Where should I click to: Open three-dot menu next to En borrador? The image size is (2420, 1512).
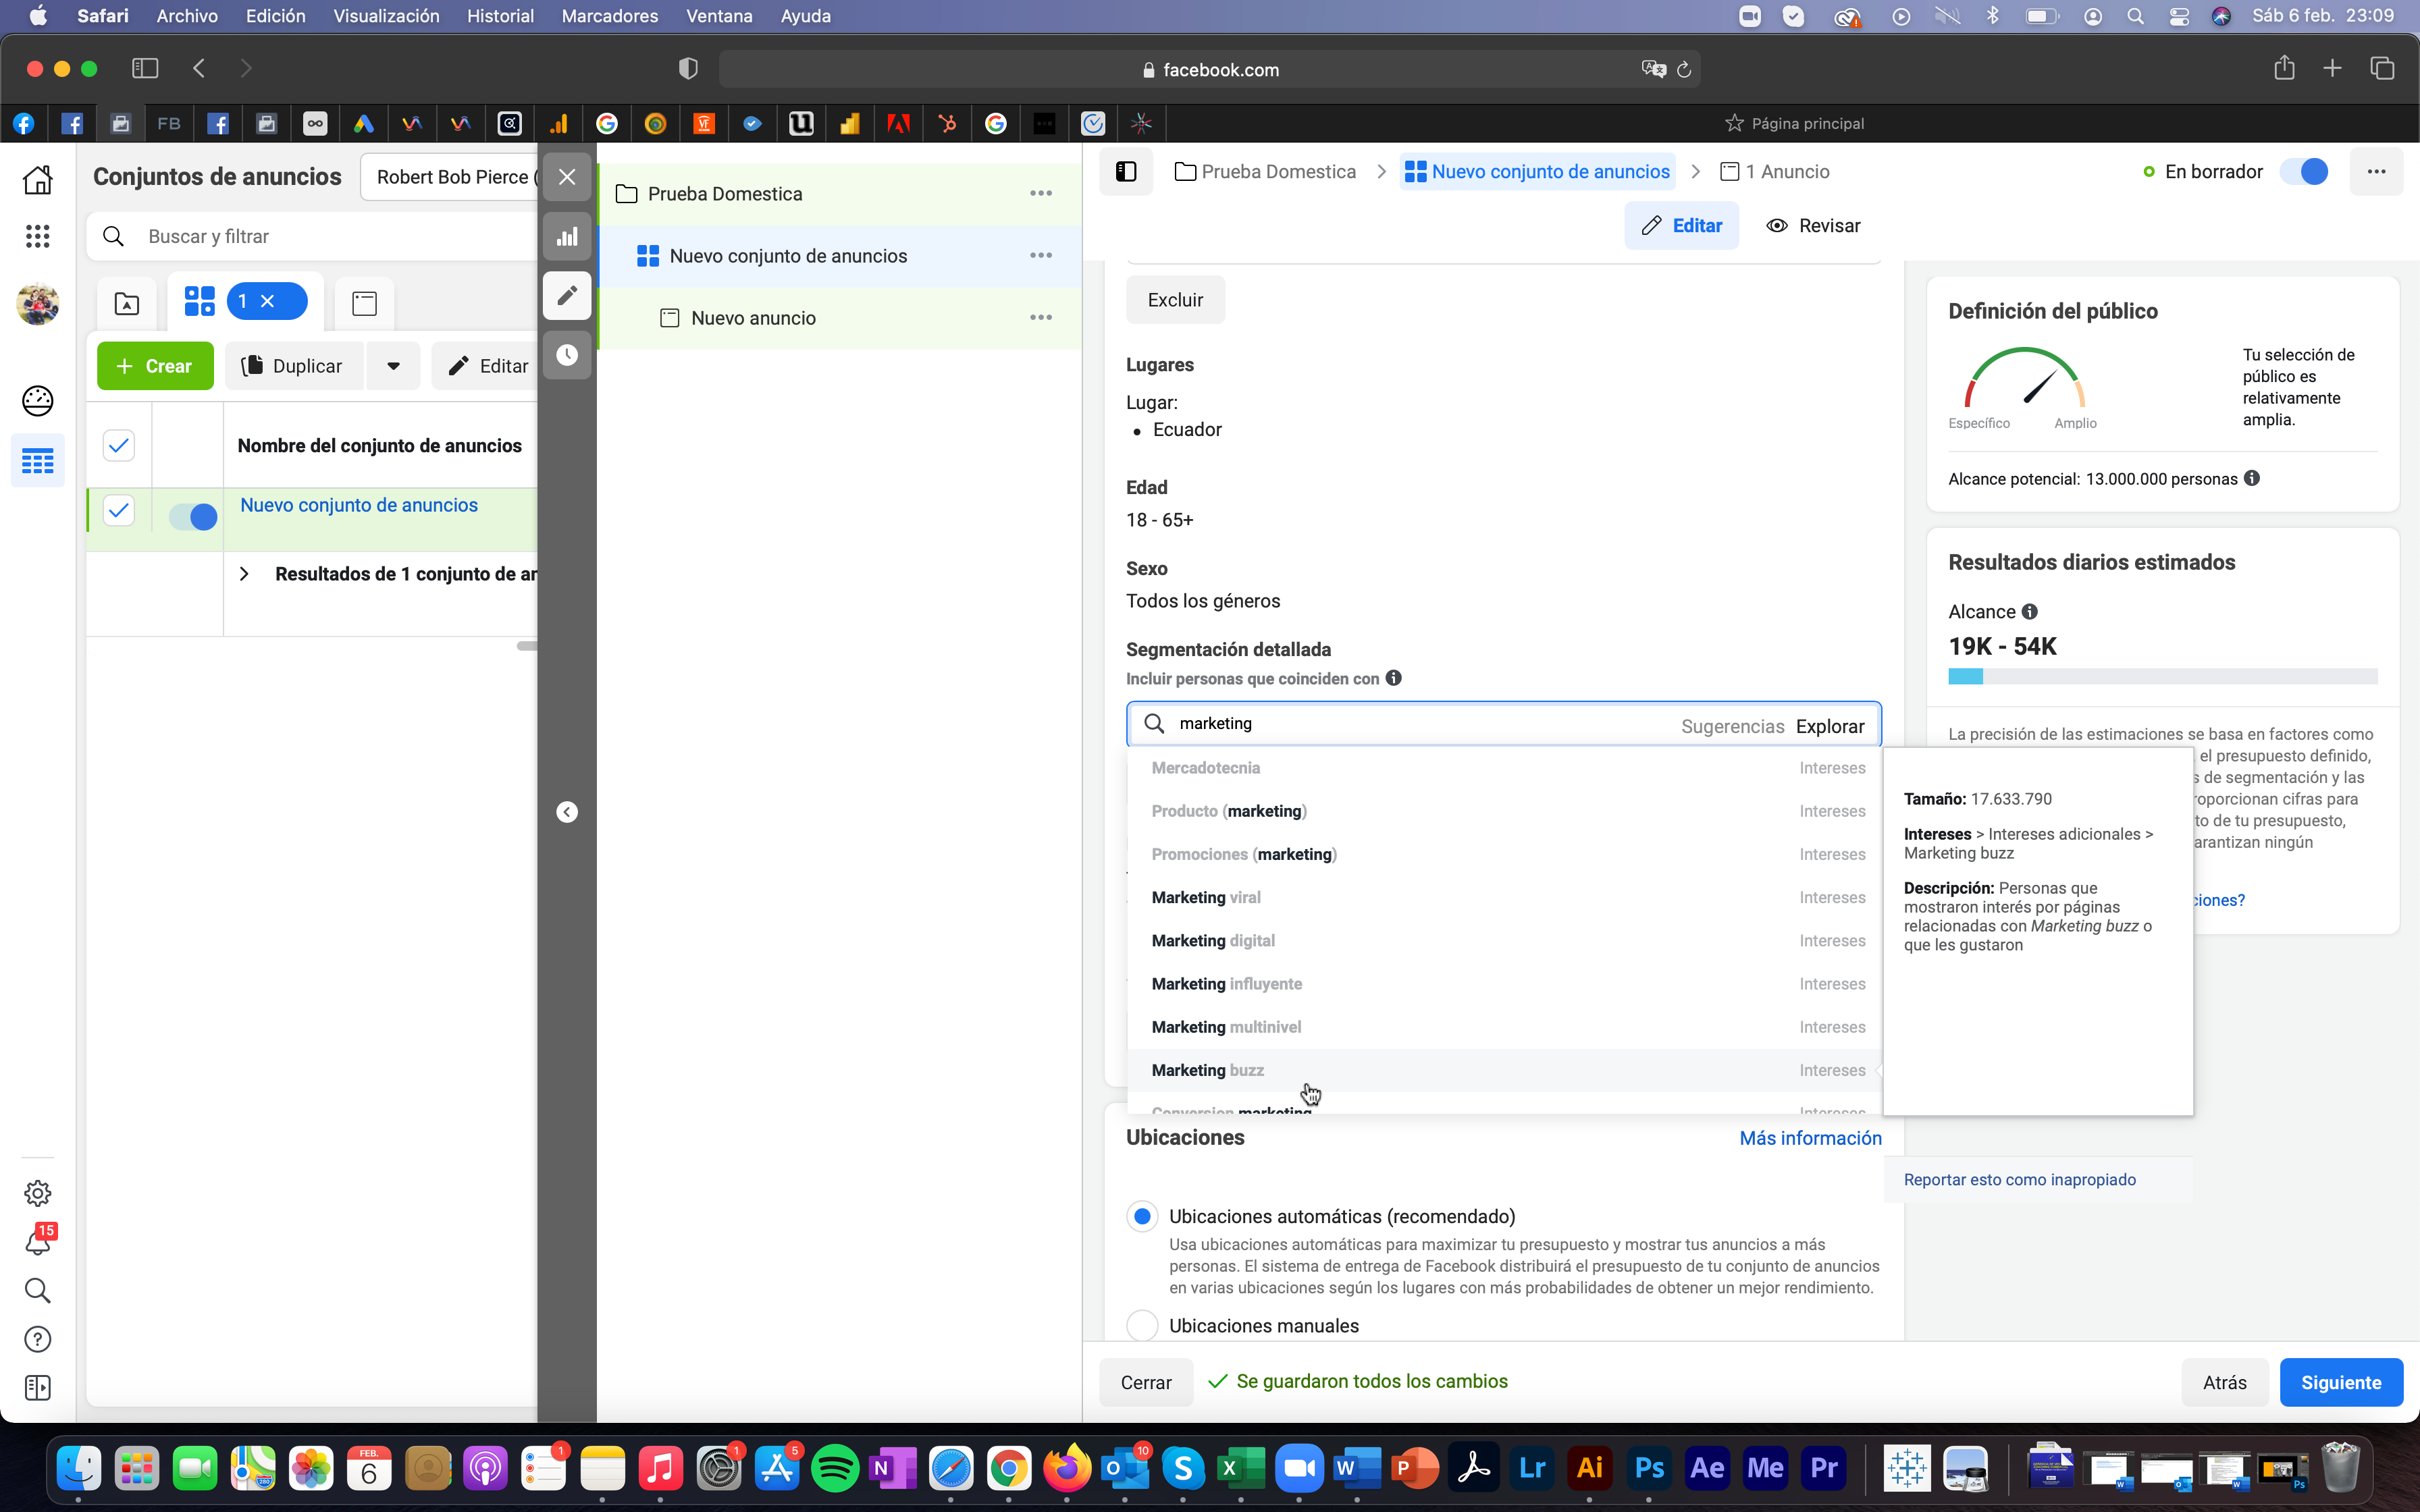(x=2377, y=172)
